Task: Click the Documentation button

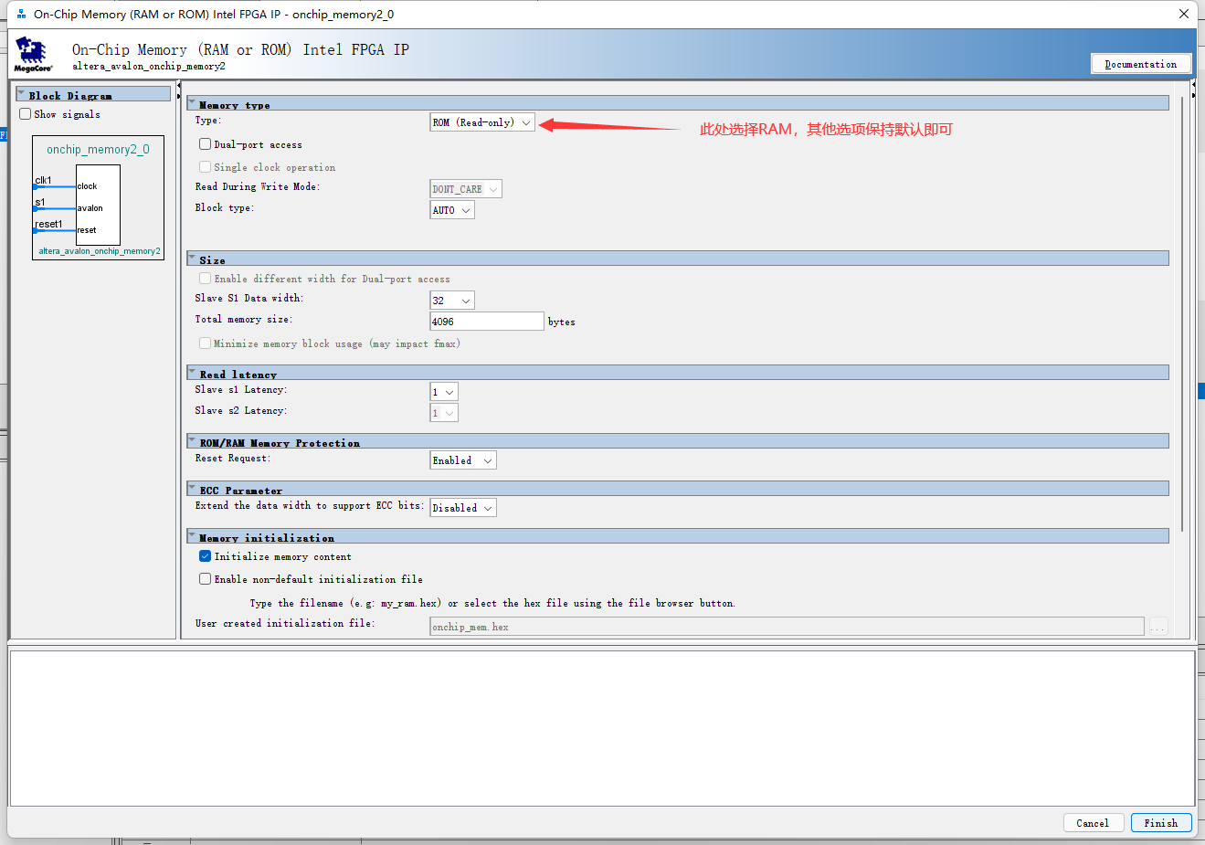Action: pyautogui.click(x=1141, y=64)
